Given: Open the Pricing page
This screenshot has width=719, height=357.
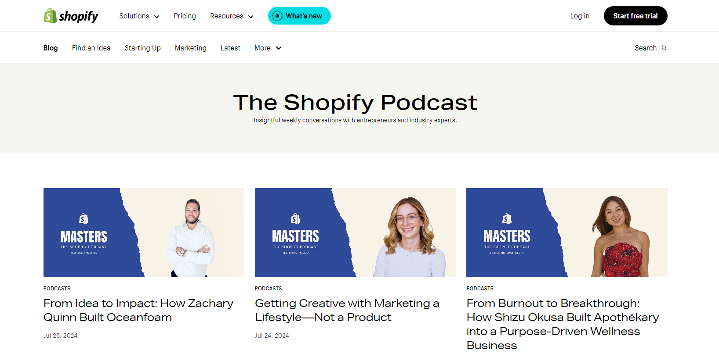Looking at the screenshot, I should pyautogui.click(x=185, y=16).
